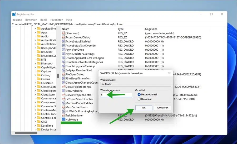Click the MachineOobeUpdates DWORD icon
The height and width of the screenshot is (144, 237).
(63, 103)
